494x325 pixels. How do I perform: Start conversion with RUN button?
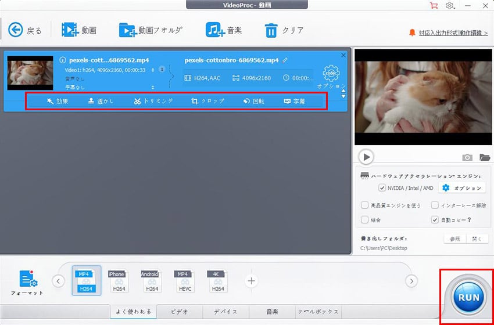[468, 297]
